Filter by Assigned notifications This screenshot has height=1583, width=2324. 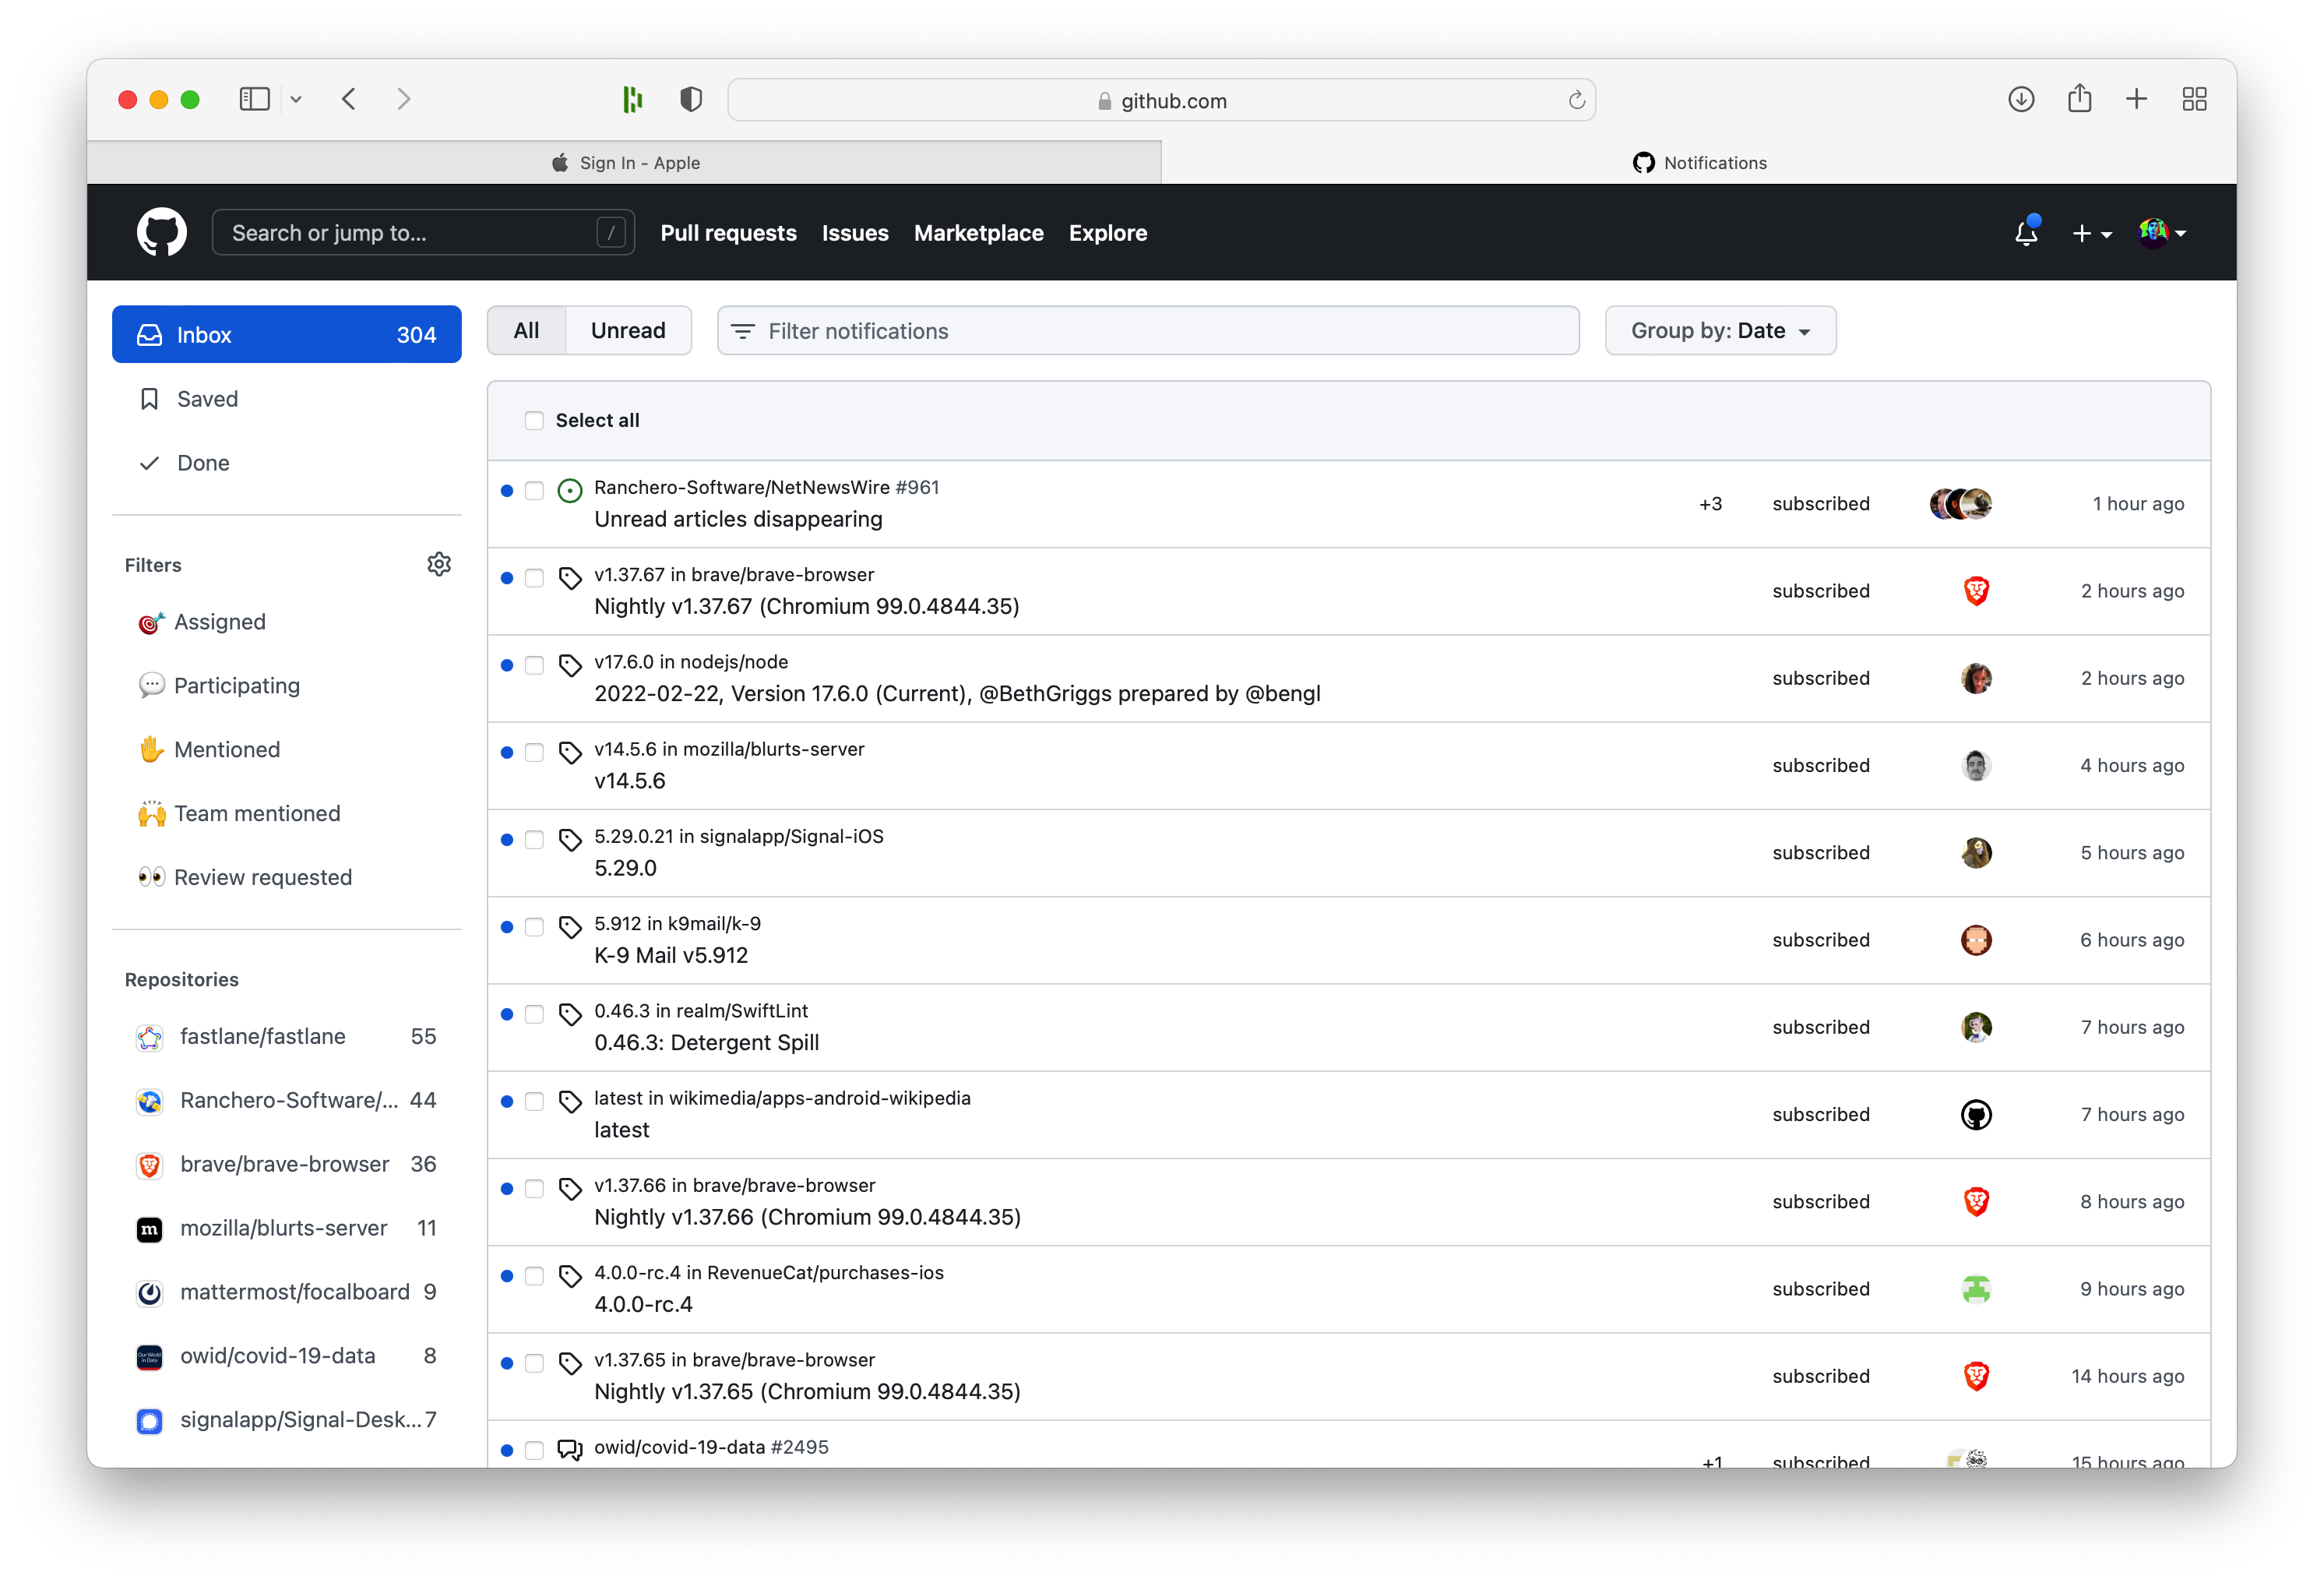(x=287, y=622)
